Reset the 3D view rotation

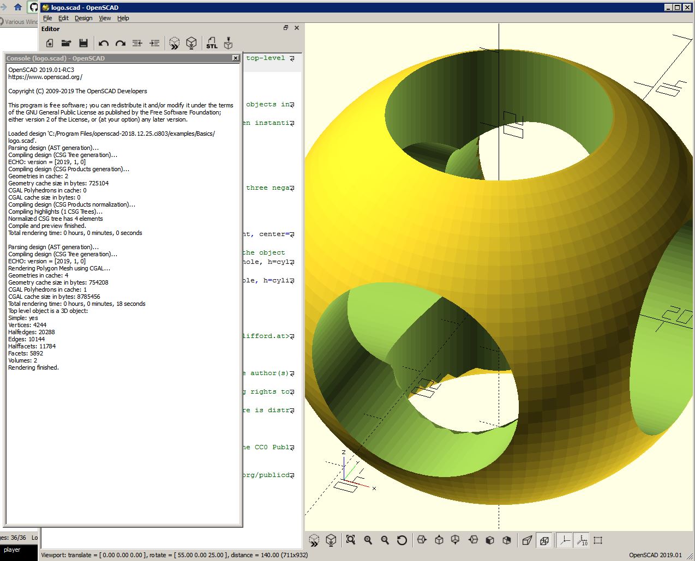point(402,540)
